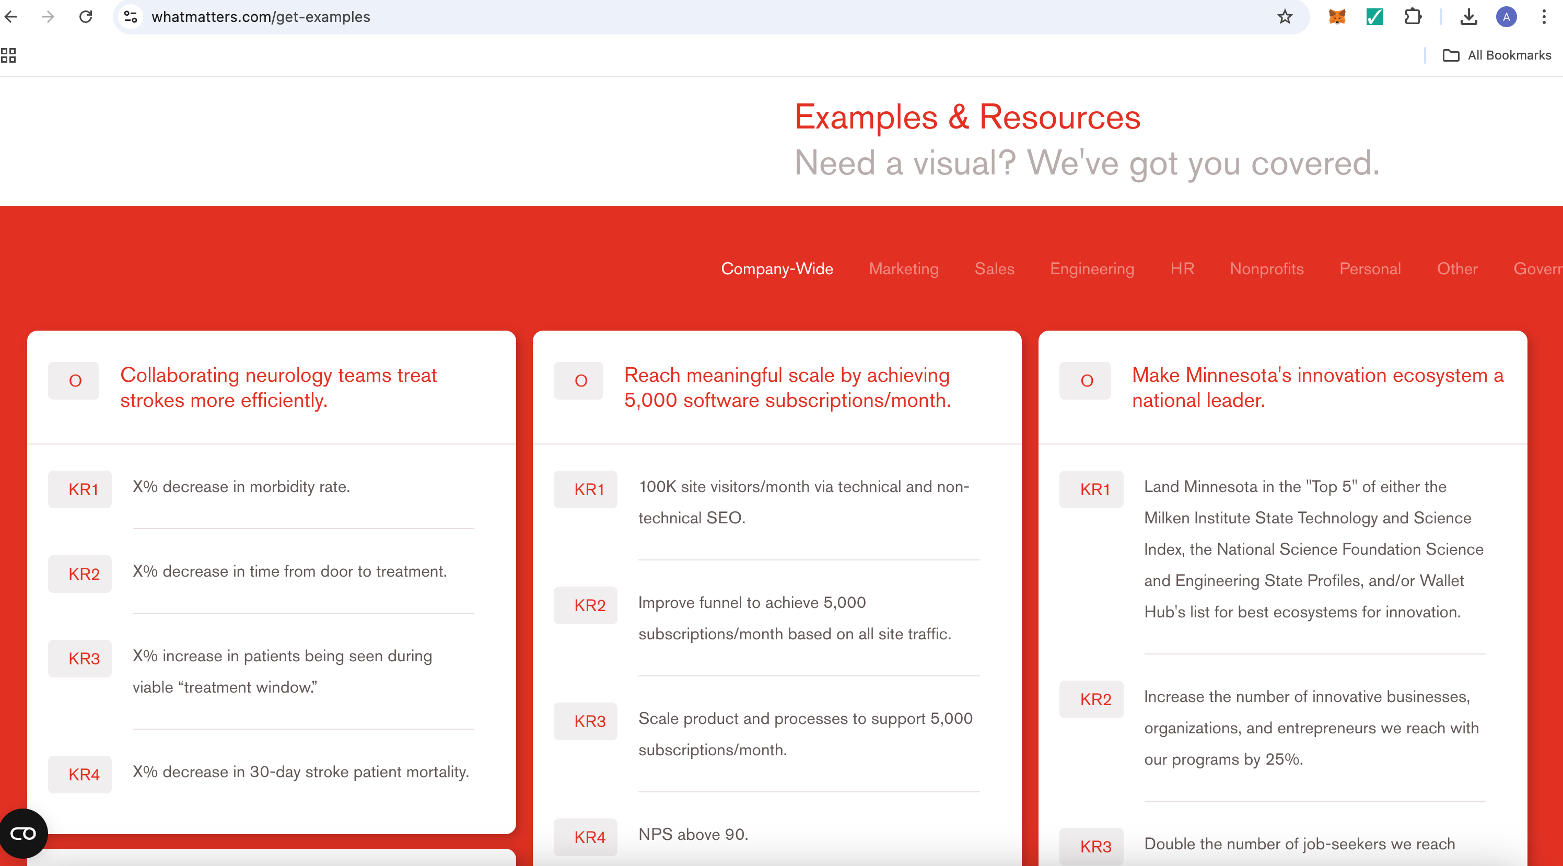Viewport: 1563px width, 866px height.
Task: Open the All Bookmarks folder
Action: pos(1496,55)
